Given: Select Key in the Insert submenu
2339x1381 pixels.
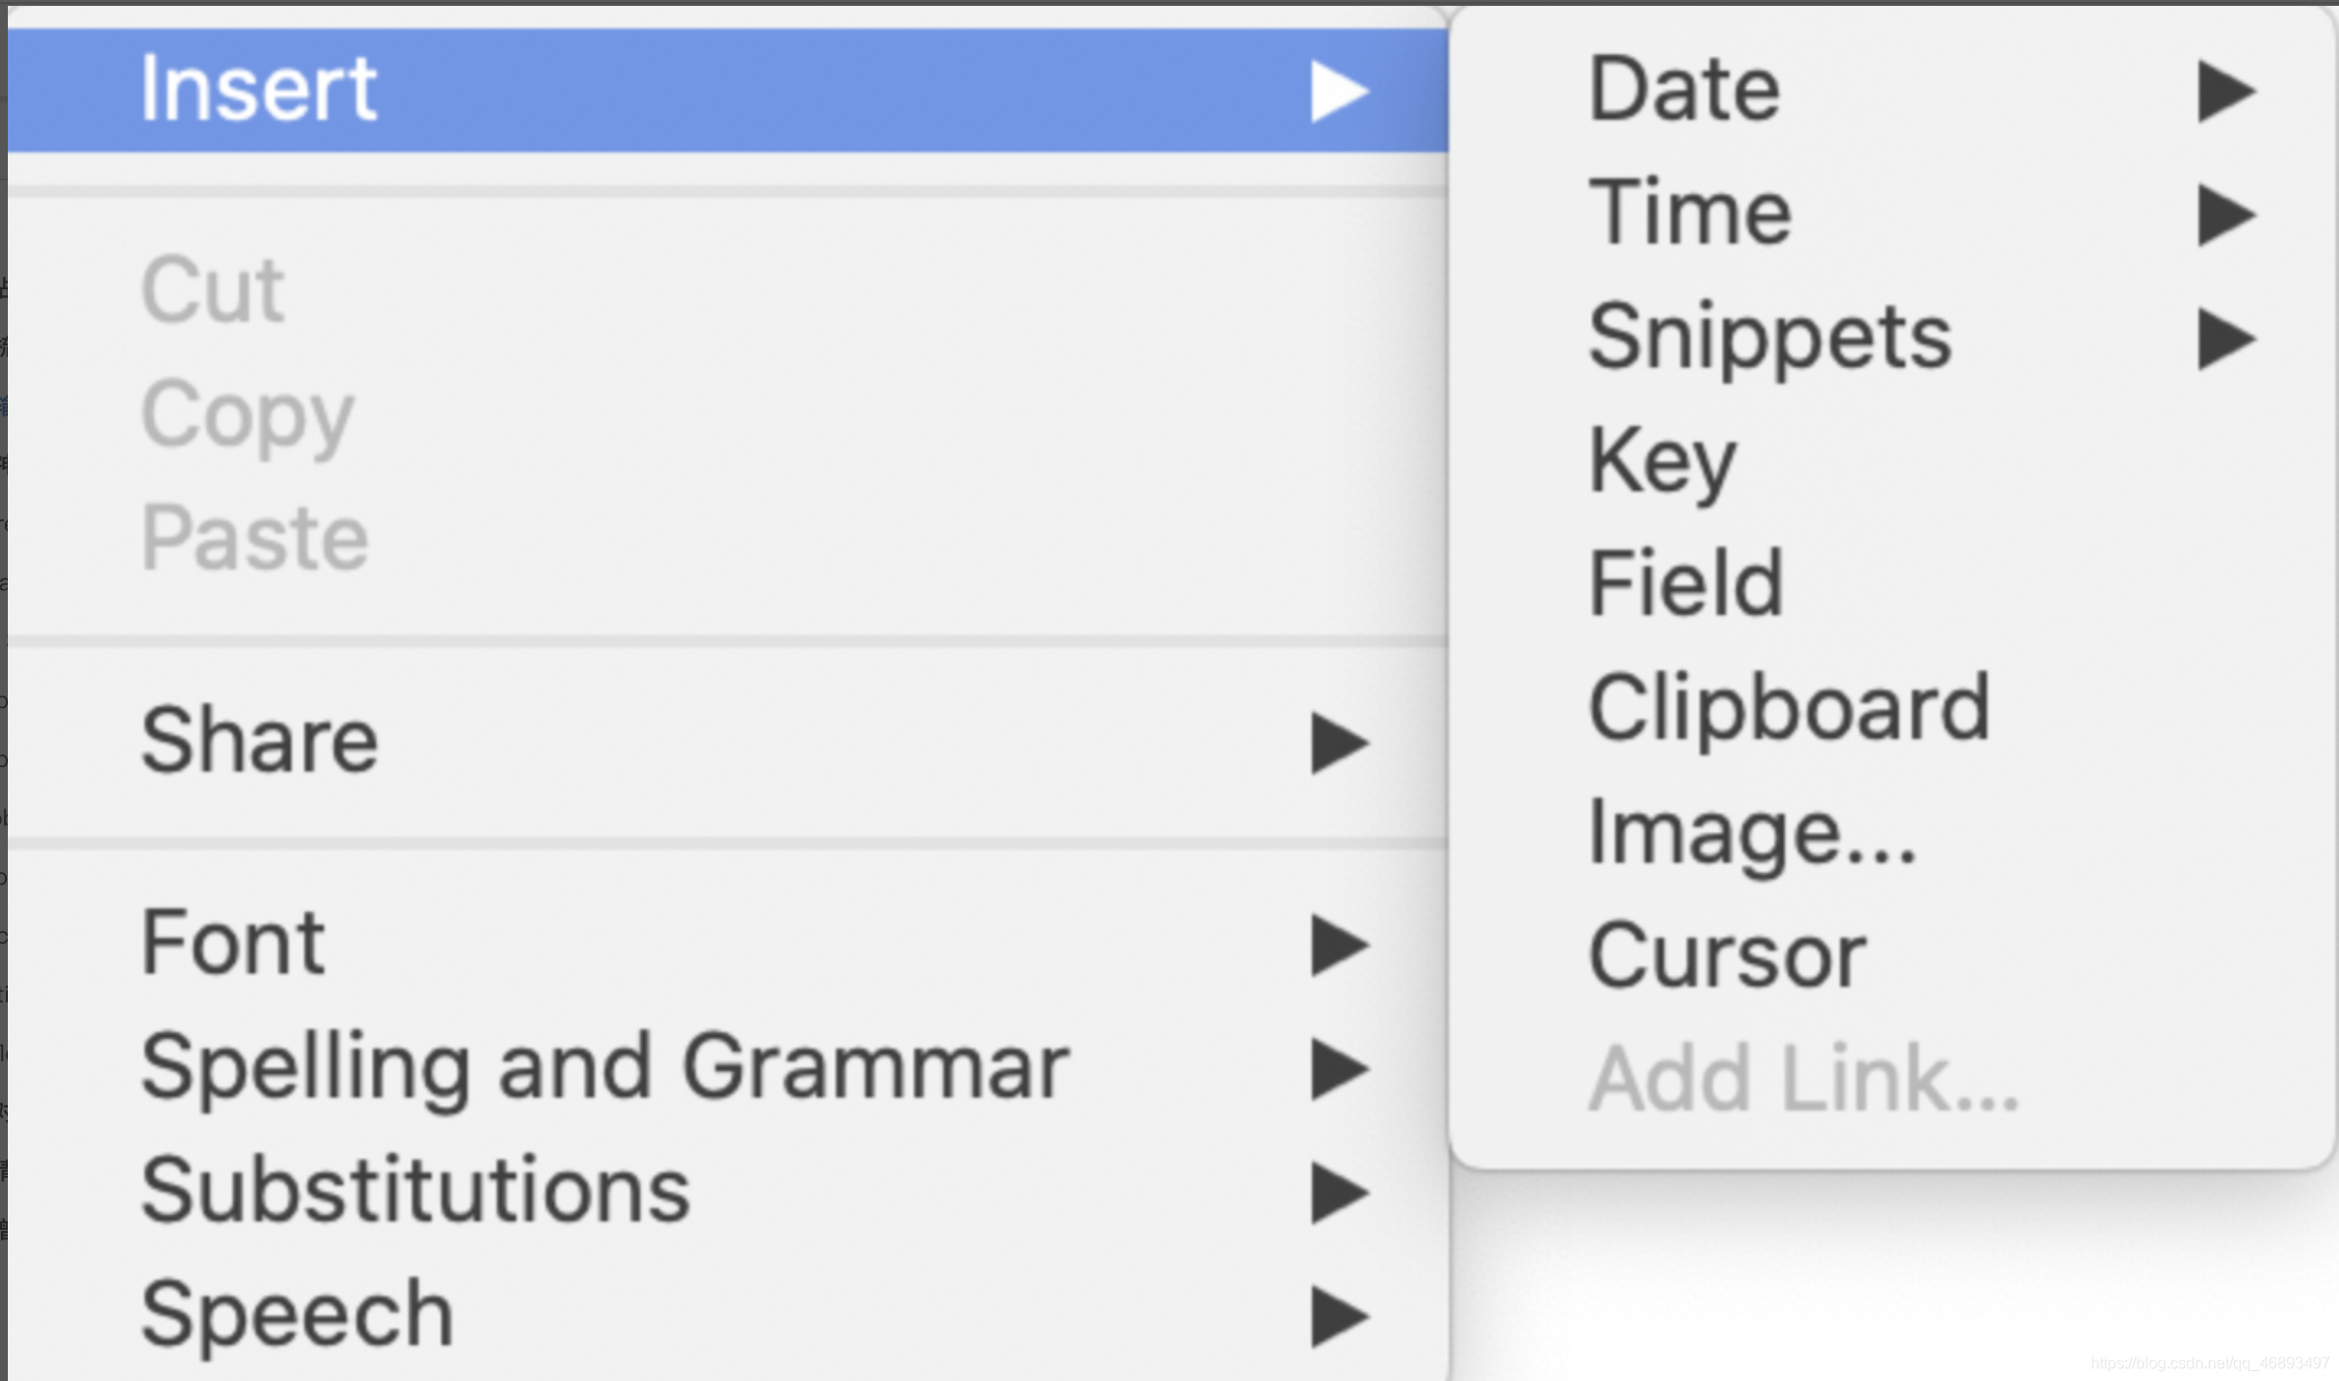Looking at the screenshot, I should (1662, 460).
